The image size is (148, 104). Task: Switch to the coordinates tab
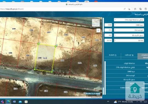[x=129, y=55]
